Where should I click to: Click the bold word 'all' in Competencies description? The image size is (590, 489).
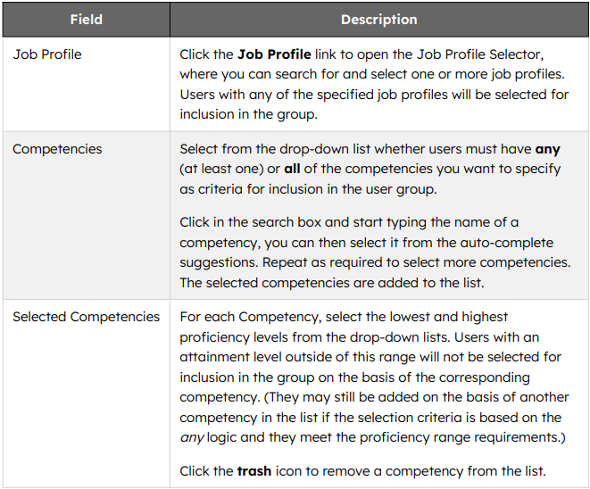(292, 169)
